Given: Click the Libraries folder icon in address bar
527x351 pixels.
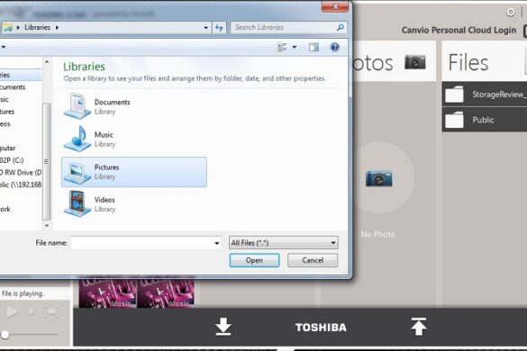Looking at the screenshot, I should pos(8,28).
